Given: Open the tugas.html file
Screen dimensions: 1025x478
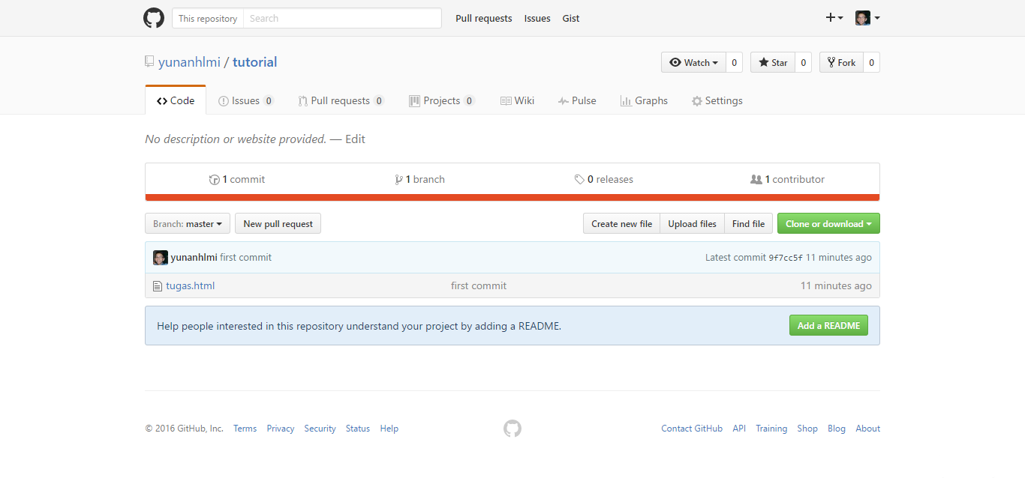Looking at the screenshot, I should pyautogui.click(x=190, y=285).
